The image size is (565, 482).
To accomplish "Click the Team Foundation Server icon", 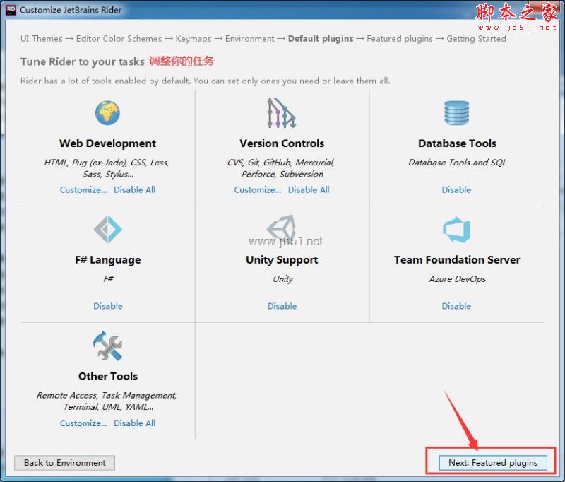I will point(456,229).
